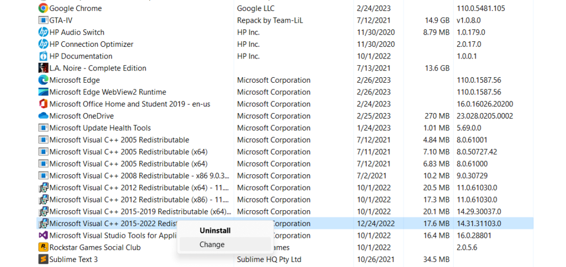This screenshot has height=267, width=566.
Task: Select Microsoft Update Health Tools entry
Action: click(x=100, y=128)
